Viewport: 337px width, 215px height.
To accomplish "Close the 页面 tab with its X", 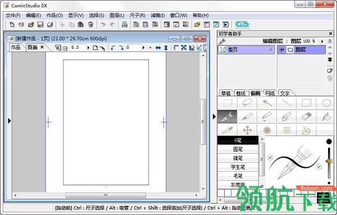I will (x=42, y=47).
